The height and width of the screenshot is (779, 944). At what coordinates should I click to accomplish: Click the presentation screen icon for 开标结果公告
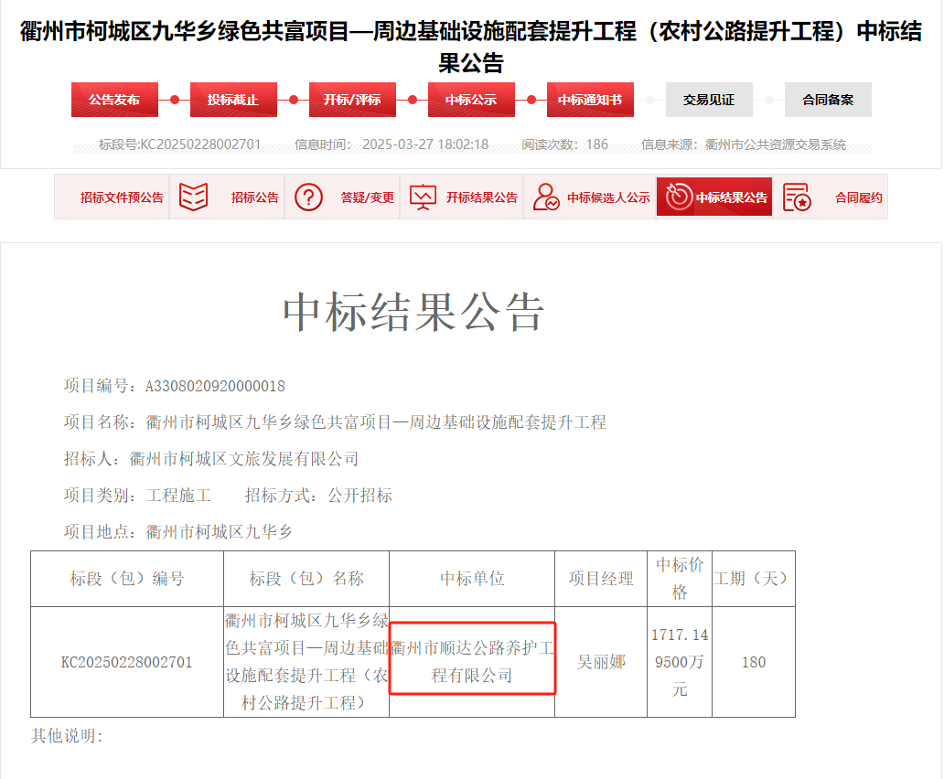(x=424, y=197)
